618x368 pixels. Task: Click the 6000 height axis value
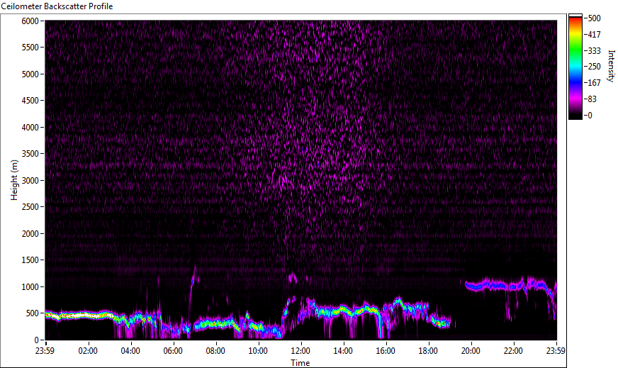tap(30, 21)
